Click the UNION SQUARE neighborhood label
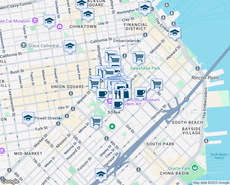 pyautogui.click(x=67, y=87)
